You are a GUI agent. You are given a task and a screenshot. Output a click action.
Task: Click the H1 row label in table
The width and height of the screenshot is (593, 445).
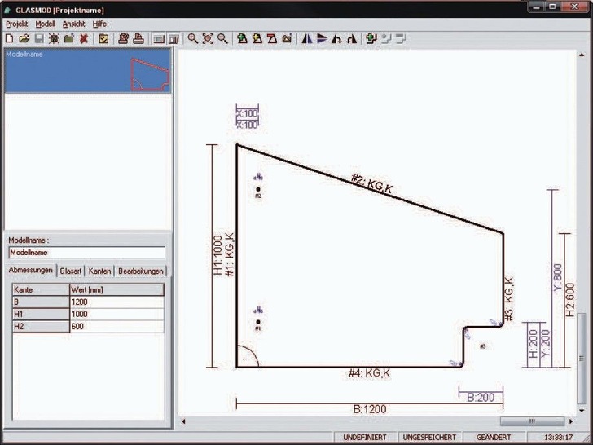click(41, 314)
